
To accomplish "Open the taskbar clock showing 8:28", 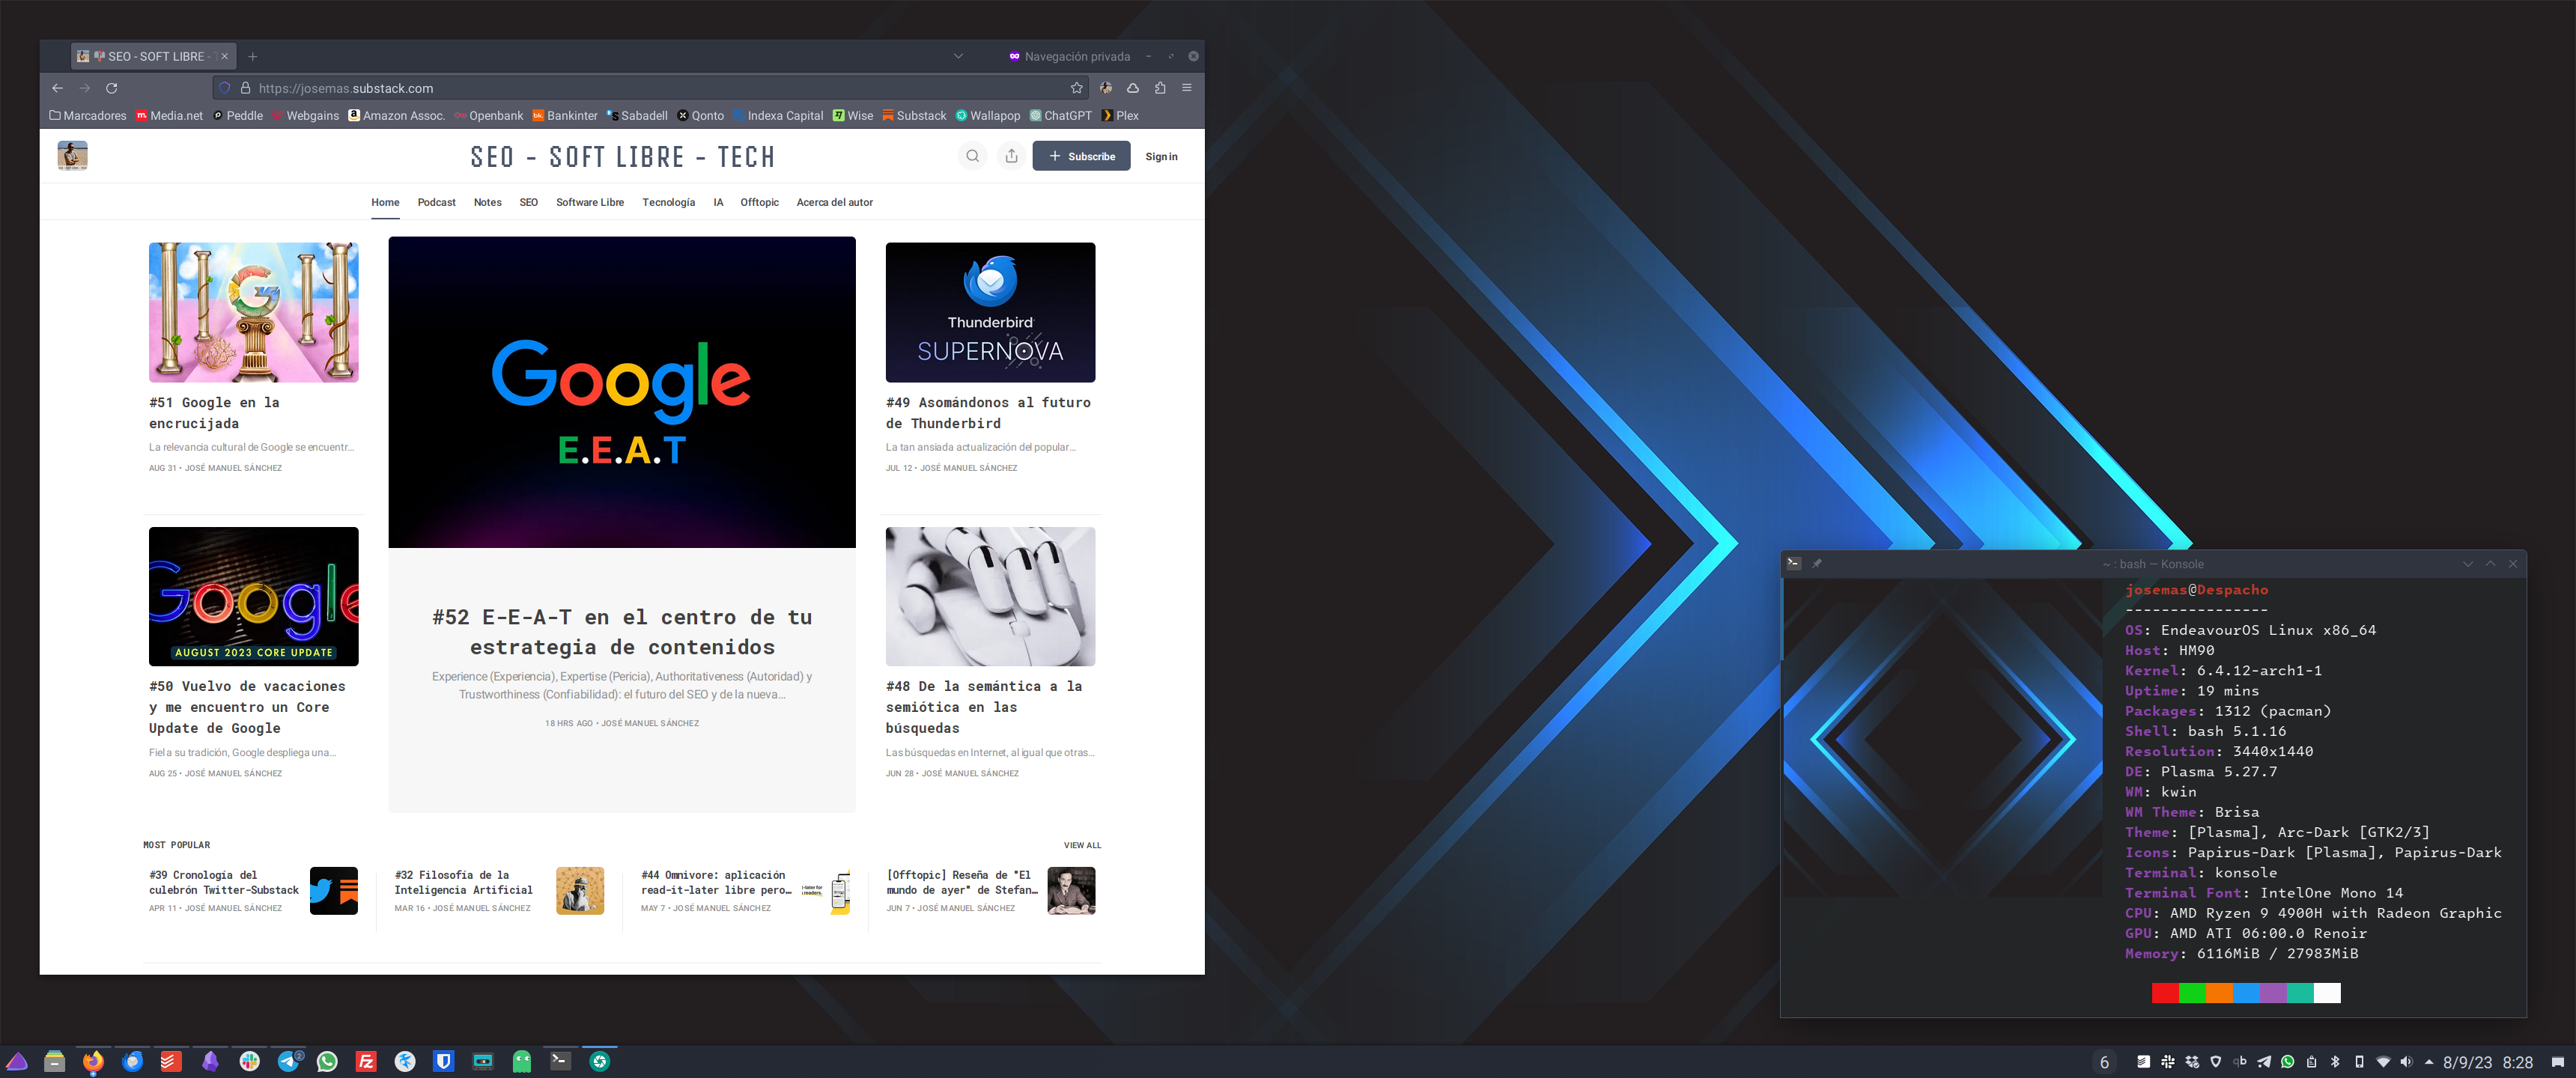I will [2517, 1062].
